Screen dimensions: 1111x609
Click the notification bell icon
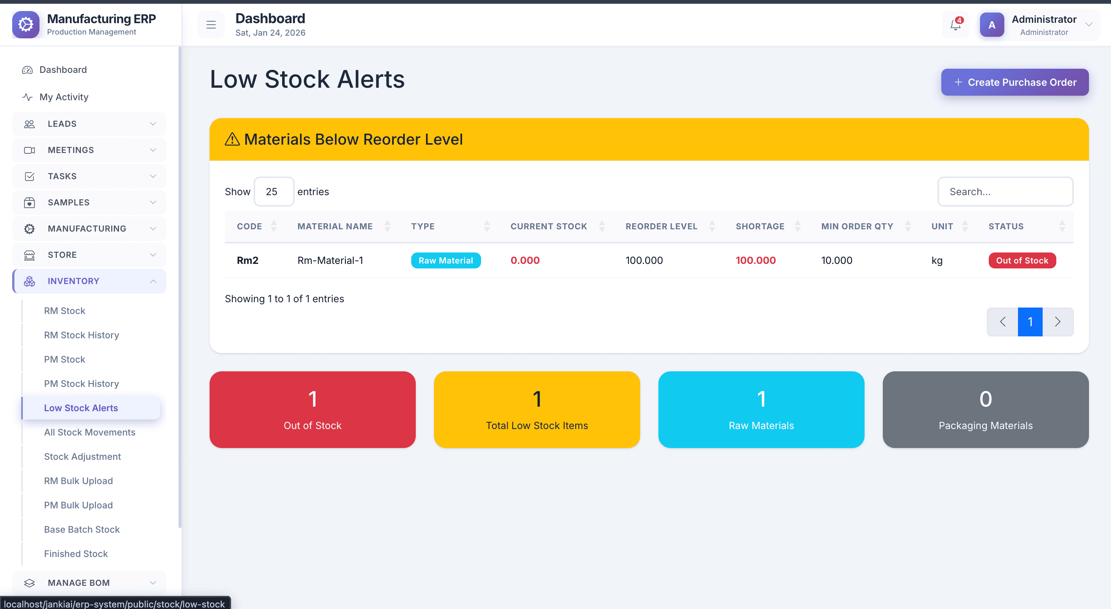[955, 25]
